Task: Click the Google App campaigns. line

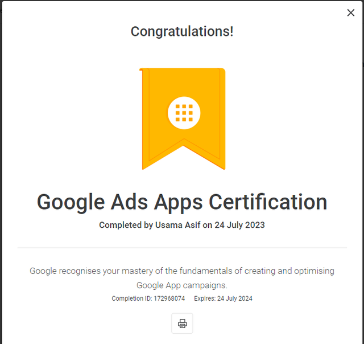Action: (182, 285)
